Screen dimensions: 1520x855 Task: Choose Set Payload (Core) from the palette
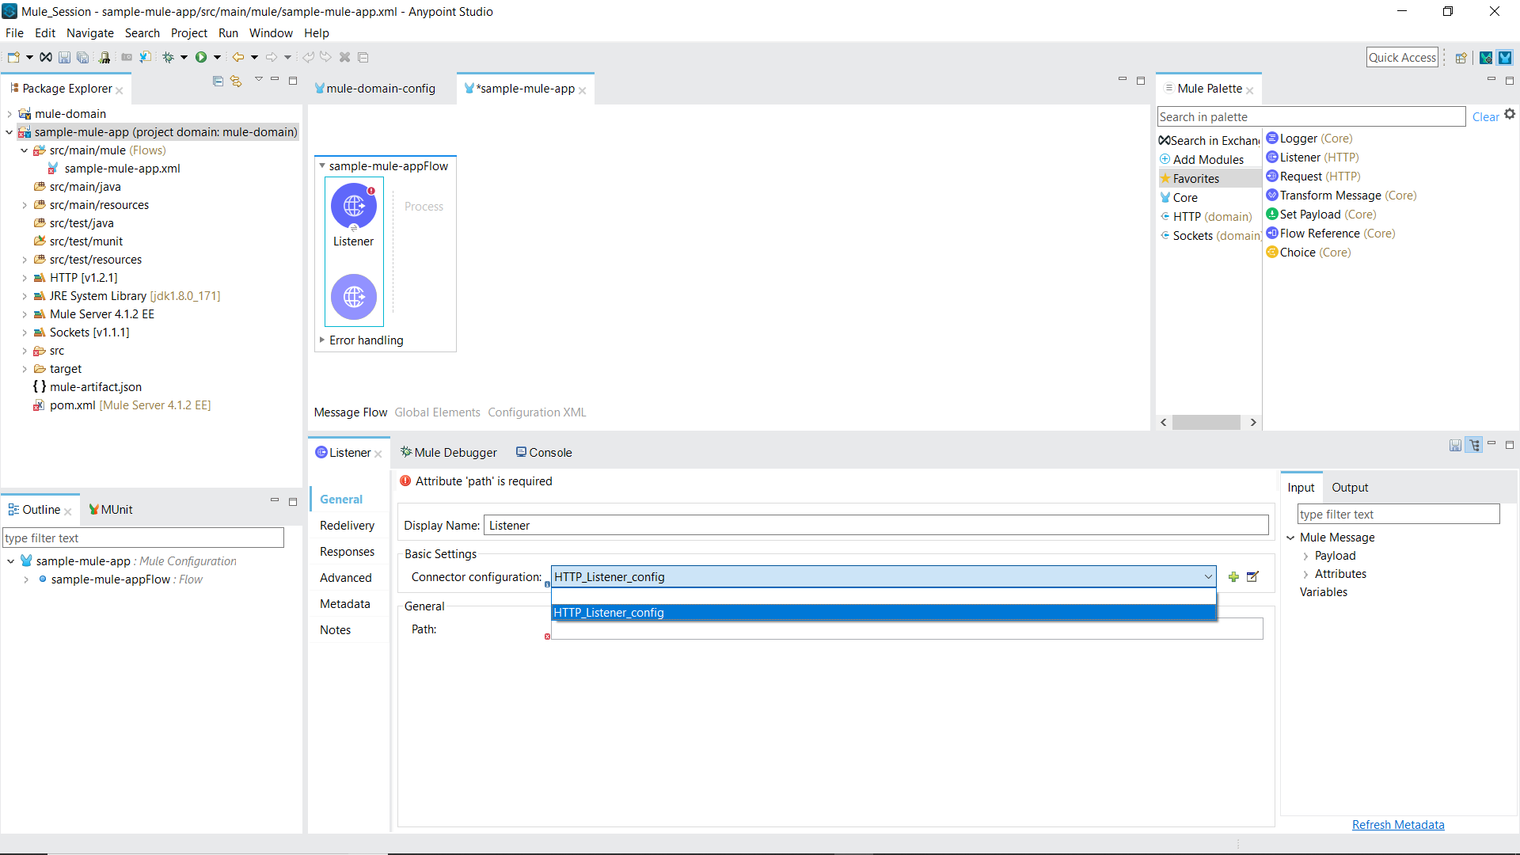pyautogui.click(x=1321, y=215)
